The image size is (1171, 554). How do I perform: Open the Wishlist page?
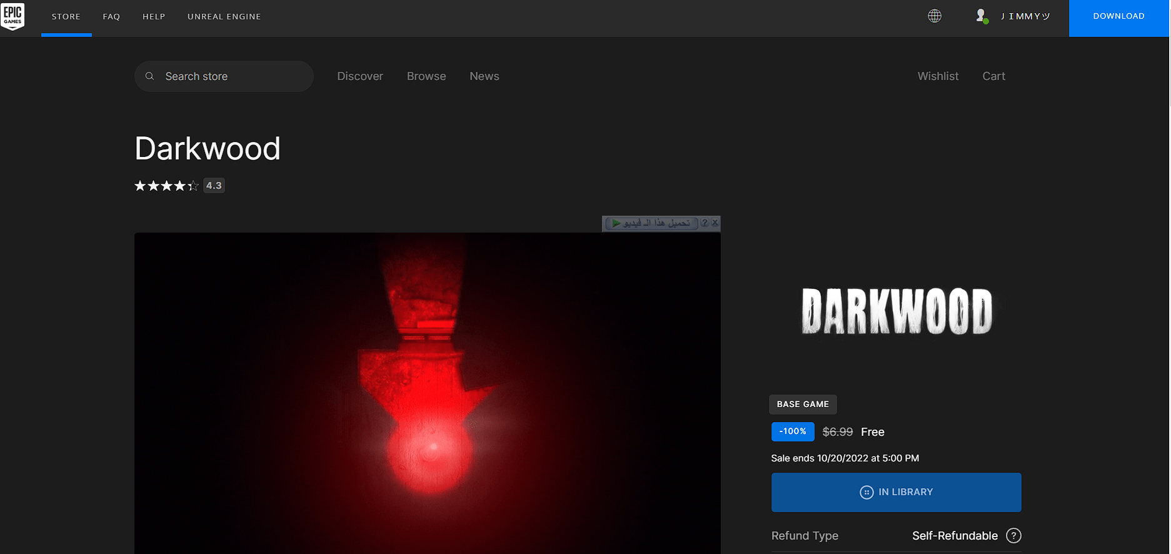point(938,76)
